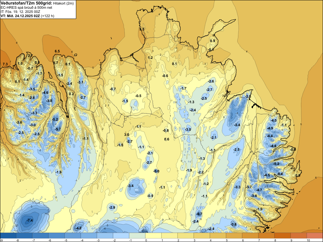This screenshot has height=242, width=323.
Task: Click the -4.2 temperature value
Action: point(78,228)
